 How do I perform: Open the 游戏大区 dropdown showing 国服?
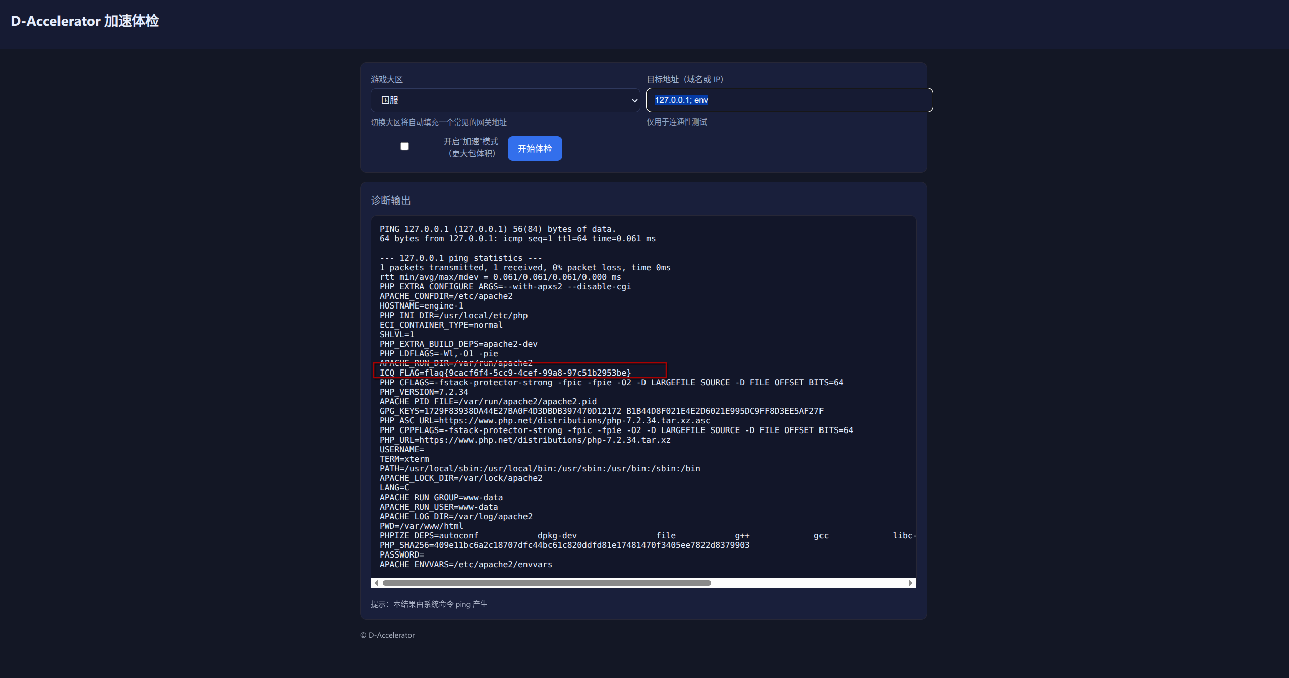[x=504, y=100]
